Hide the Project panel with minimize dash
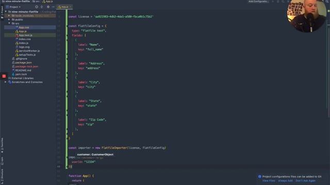330x185 pixels. (x=53, y=7)
